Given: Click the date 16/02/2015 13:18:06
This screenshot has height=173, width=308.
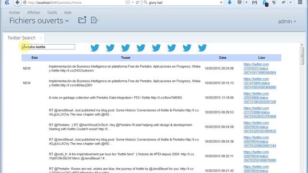Looking at the screenshot, I should (x=219, y=98).
